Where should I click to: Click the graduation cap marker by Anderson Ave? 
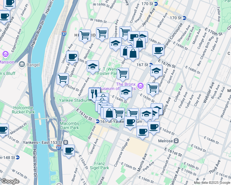click(93, 66)
